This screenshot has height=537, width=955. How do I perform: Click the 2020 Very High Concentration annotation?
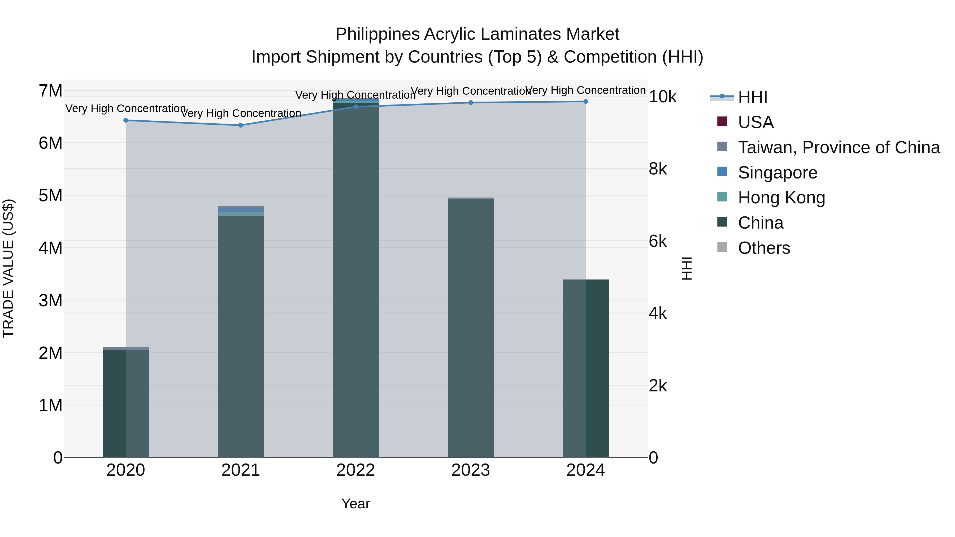coord(126,108)
